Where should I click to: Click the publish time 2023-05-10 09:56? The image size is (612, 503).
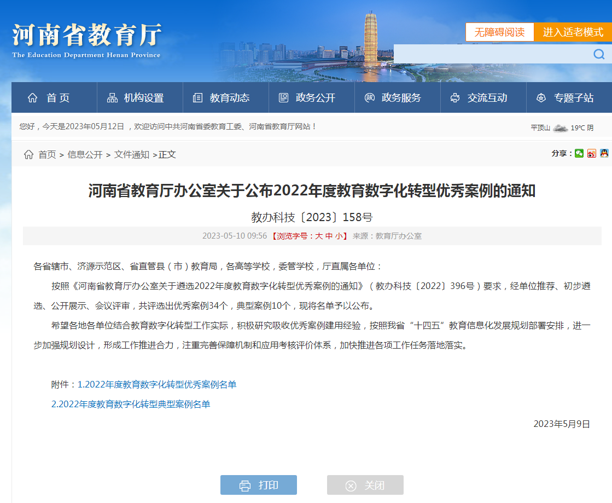coord(235,236)
